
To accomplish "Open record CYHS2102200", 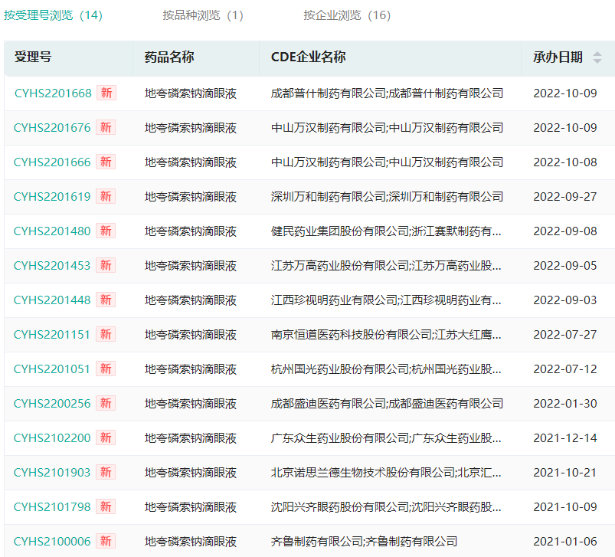I will click(52, 438).
